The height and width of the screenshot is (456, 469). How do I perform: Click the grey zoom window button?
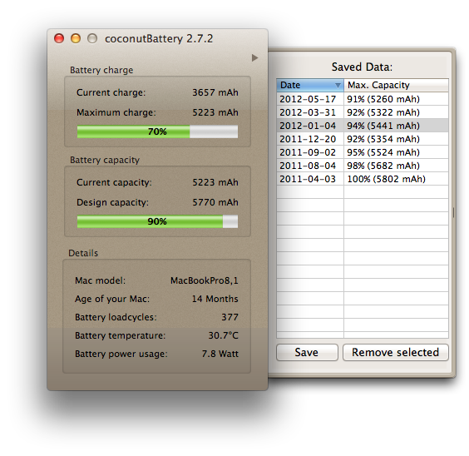[x=92, y=38]
